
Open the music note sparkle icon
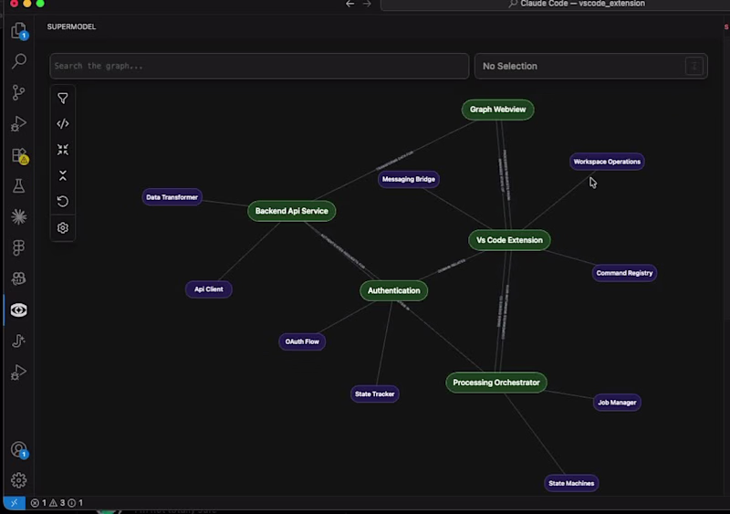(x=18, y=341)
